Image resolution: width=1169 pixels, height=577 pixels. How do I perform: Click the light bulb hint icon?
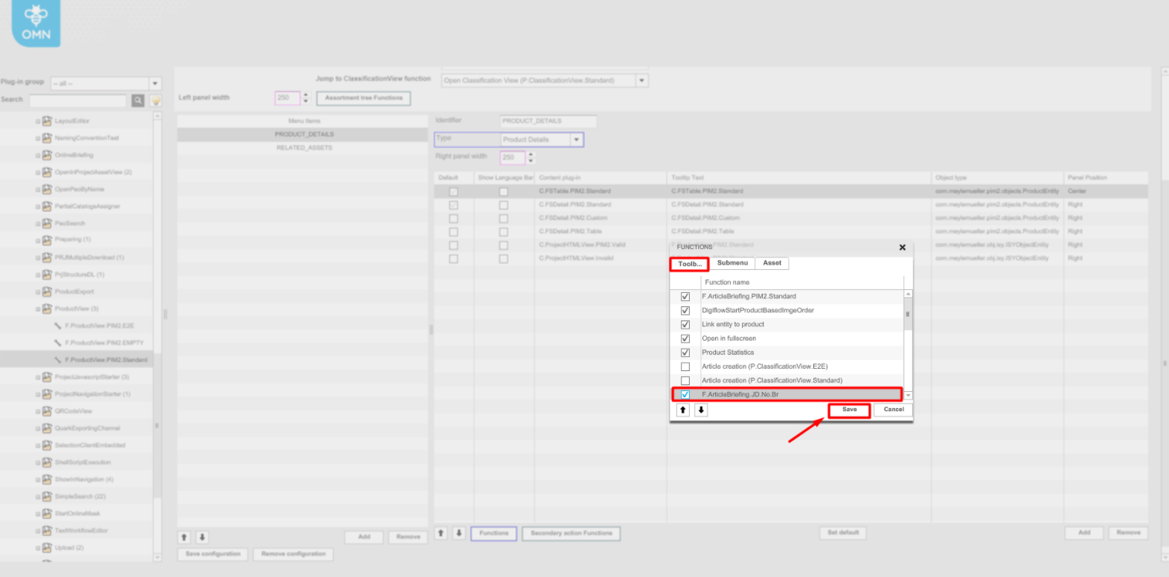[x=156, y=100]
